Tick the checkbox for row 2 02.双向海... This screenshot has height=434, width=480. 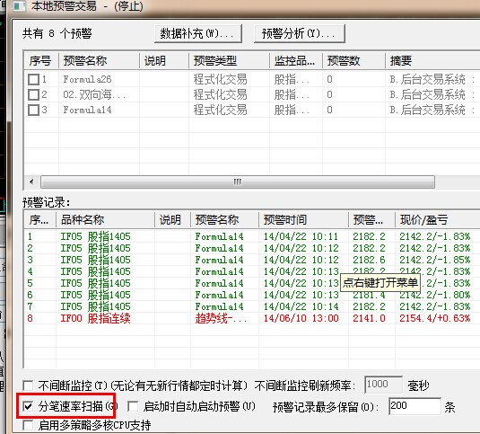[x=33, y=94]
